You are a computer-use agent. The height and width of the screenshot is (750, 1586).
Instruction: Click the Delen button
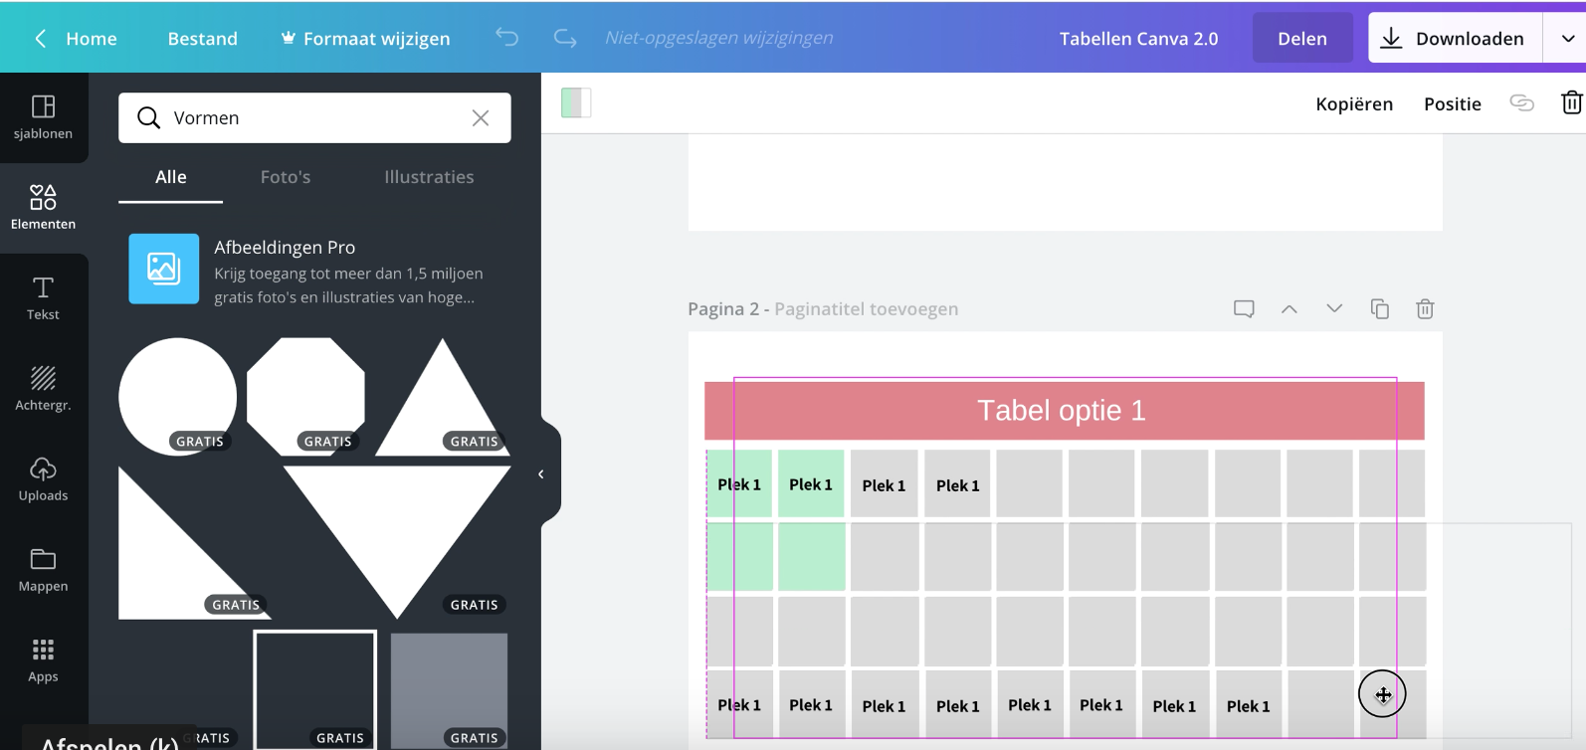coord(1301,39)
